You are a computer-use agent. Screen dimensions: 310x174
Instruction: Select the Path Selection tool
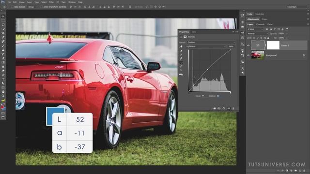pyautogui.click(x=3, y=83)
